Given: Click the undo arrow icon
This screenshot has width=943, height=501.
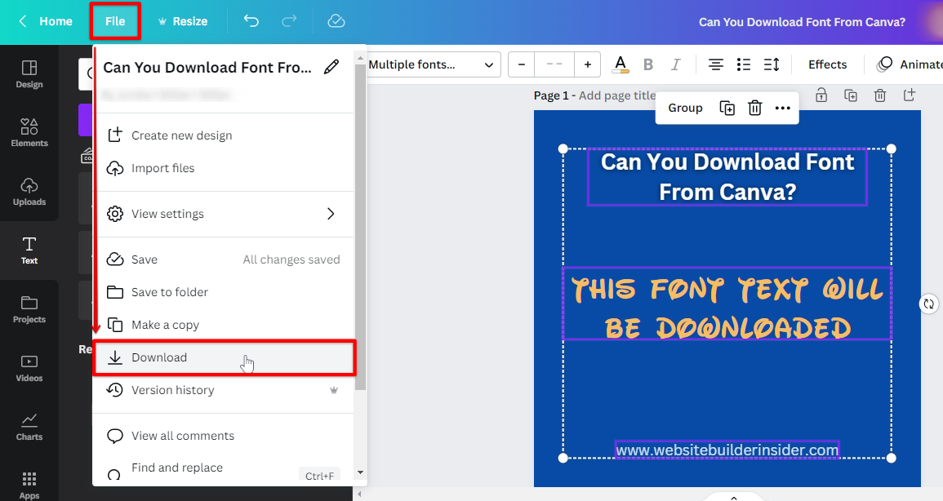Looking at the screenshot, I should 251,21.
